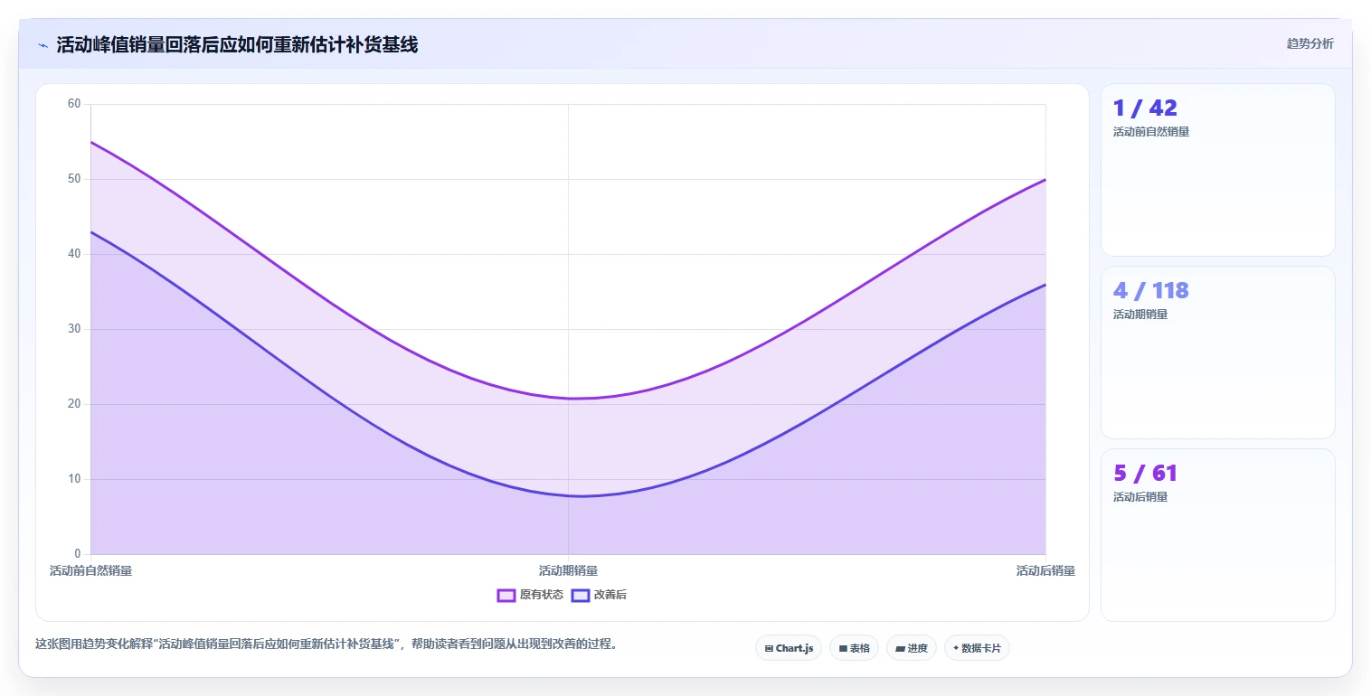Click the 活动后销量 x-axis label
This screenshot has width=1371, height=696.
point(1045,571)
